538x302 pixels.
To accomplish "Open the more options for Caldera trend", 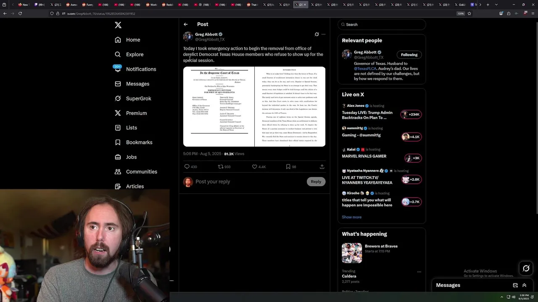I will (419, 272).
